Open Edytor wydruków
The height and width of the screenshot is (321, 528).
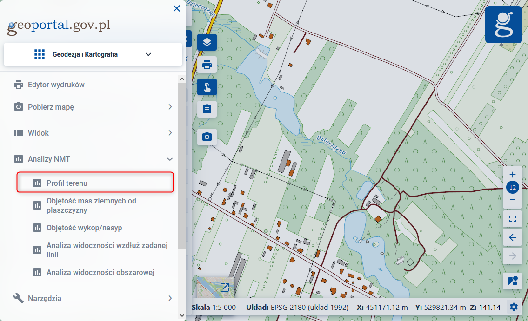click(x=56, y=85)
